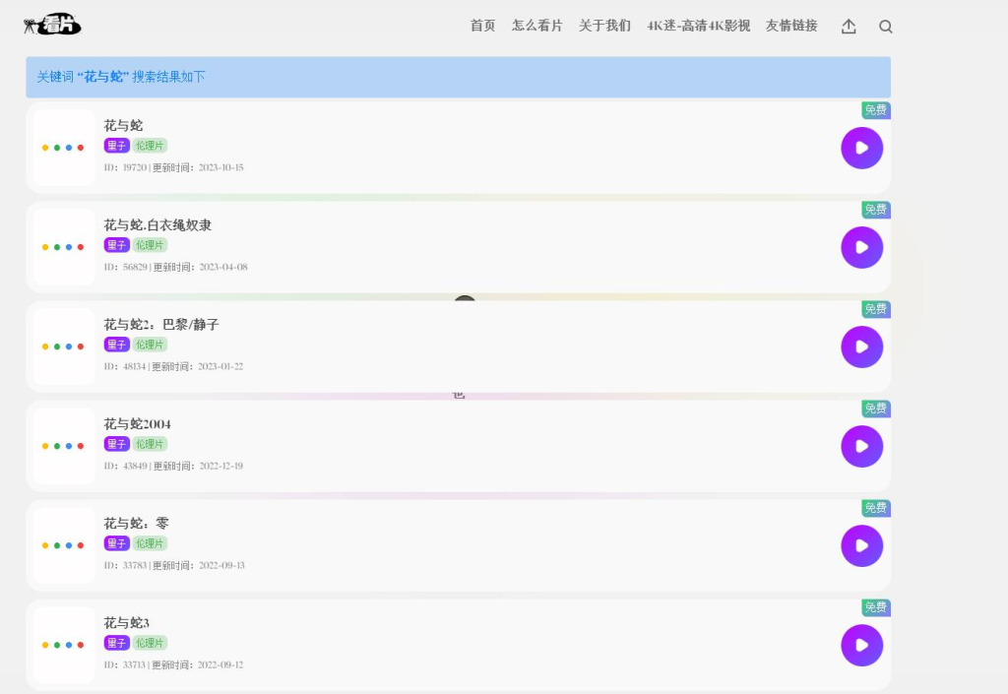
Task: Click green 伦理片 tag under 花与蛇 ID 19720
Action: point(150,146)
